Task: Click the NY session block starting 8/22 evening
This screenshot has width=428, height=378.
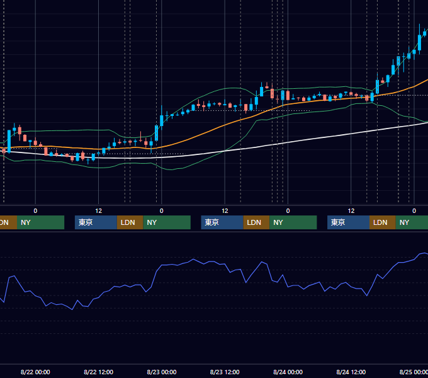Action: click(167, 222)
